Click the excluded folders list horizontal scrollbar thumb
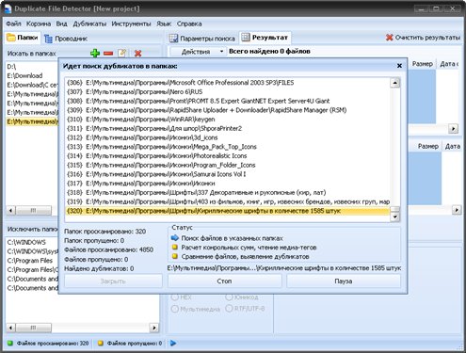 [33, 328]
